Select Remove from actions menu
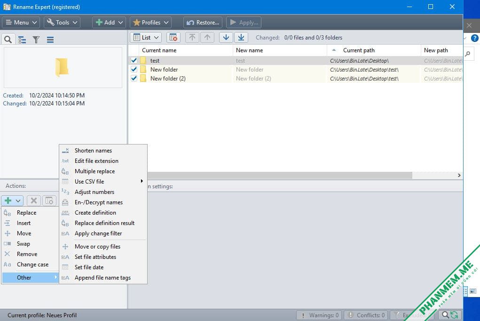480x321 pixels. pyautogui.click(x=30, y=254)
